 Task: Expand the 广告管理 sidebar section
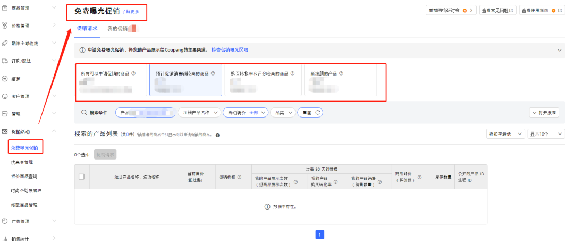(x=54, y=221)
